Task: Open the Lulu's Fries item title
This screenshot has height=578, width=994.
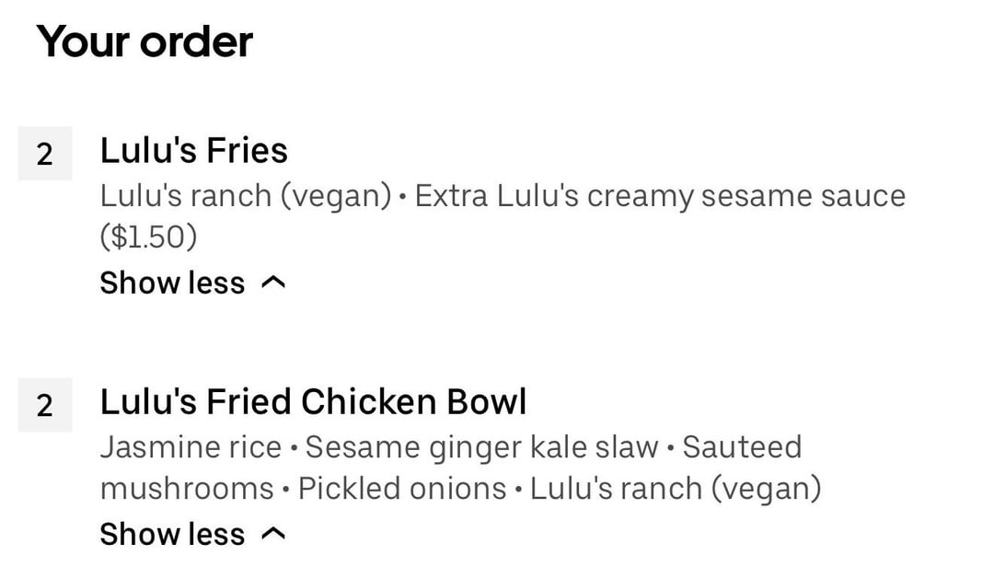Action: pos(193,151)
